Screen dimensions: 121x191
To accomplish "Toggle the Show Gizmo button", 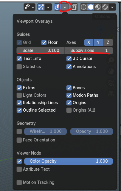I will click(41, 7).
